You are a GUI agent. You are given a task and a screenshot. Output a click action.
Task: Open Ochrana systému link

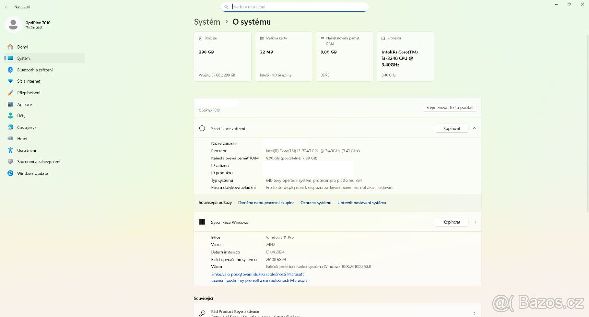(x=316, y=203)
